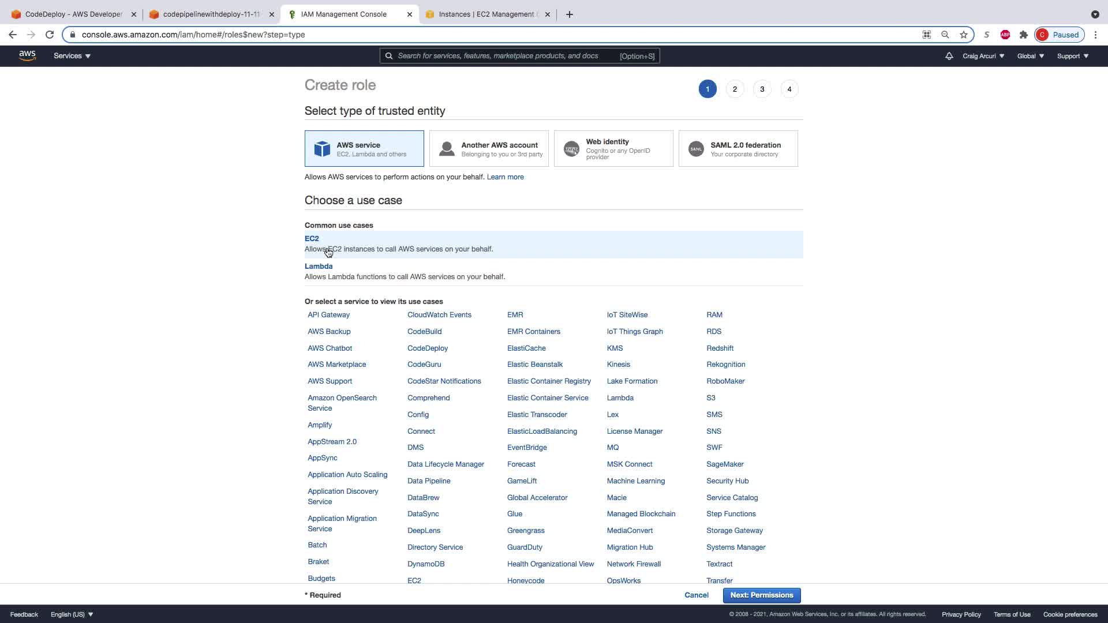Click the AWS logo home icon
The width and height of the screenshot is (1108, 623).
[x=27, y=55]
